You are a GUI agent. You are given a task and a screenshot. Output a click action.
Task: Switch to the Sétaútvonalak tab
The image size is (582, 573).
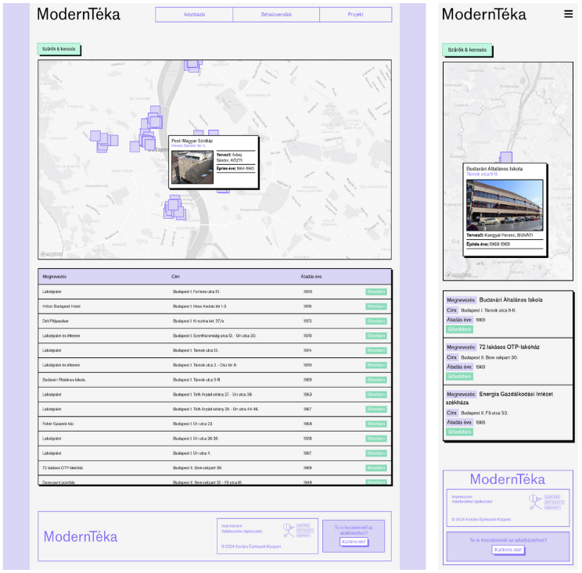277,15
